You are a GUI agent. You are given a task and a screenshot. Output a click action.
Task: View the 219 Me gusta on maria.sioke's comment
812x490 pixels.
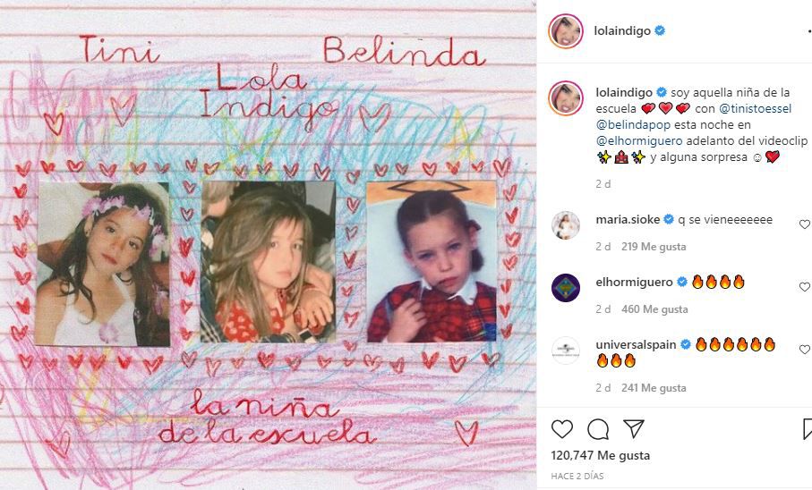pyautogui.click(x=654, y=247)
